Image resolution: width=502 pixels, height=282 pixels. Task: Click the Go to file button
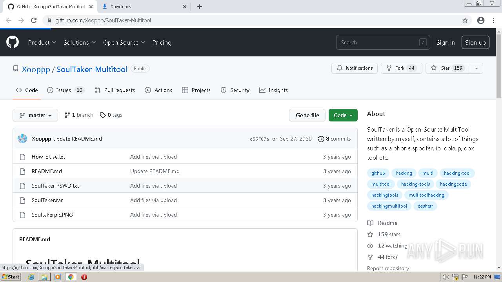[307, 115]
